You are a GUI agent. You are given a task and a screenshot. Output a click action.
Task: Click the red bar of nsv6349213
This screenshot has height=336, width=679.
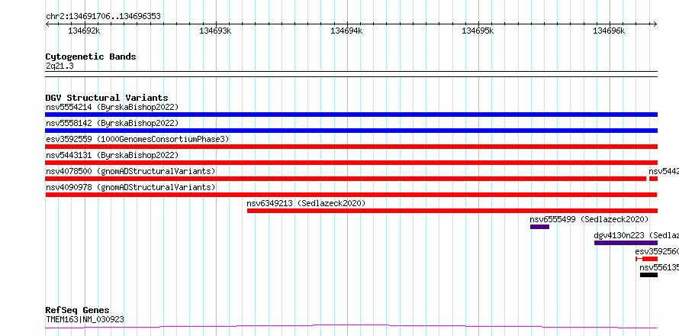pos(452,211)
